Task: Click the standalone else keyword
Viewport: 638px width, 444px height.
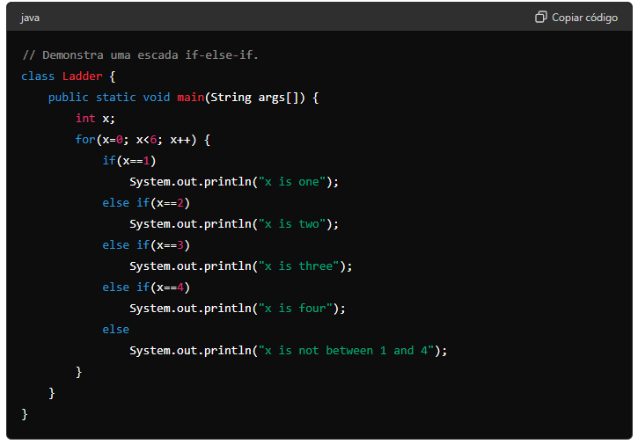Action: pyautogui.click(x=116, y=330)
